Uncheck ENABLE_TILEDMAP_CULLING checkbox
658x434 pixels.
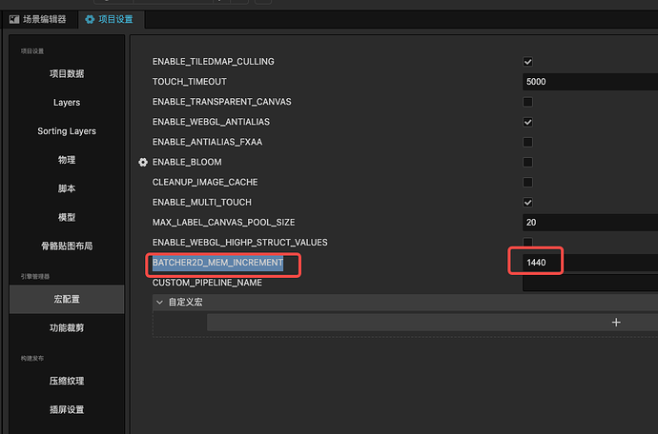click(x=528, y=62)
